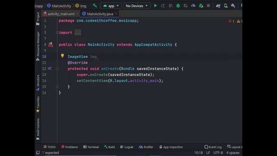The image size is (277, 156).
Task: Click the 10:18 cursor position indicator
Action: (x=199, y=153)
